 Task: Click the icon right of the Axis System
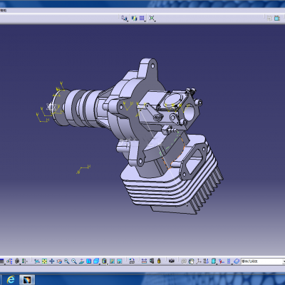pos(206,261)
